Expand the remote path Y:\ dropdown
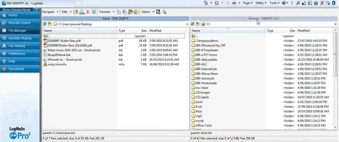The width and height of the screenshot is (339, 142). click(x=335, y=24)
